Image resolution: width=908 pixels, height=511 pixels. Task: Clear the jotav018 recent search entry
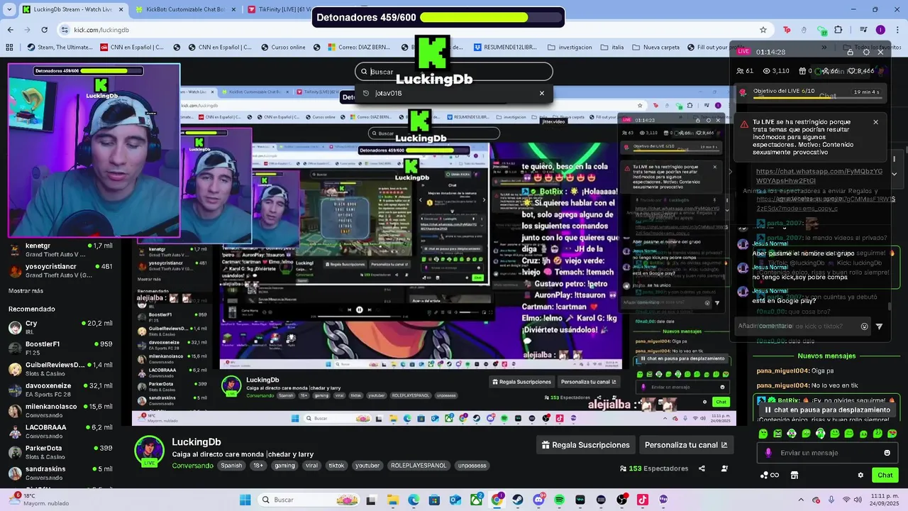coord(542,93)
